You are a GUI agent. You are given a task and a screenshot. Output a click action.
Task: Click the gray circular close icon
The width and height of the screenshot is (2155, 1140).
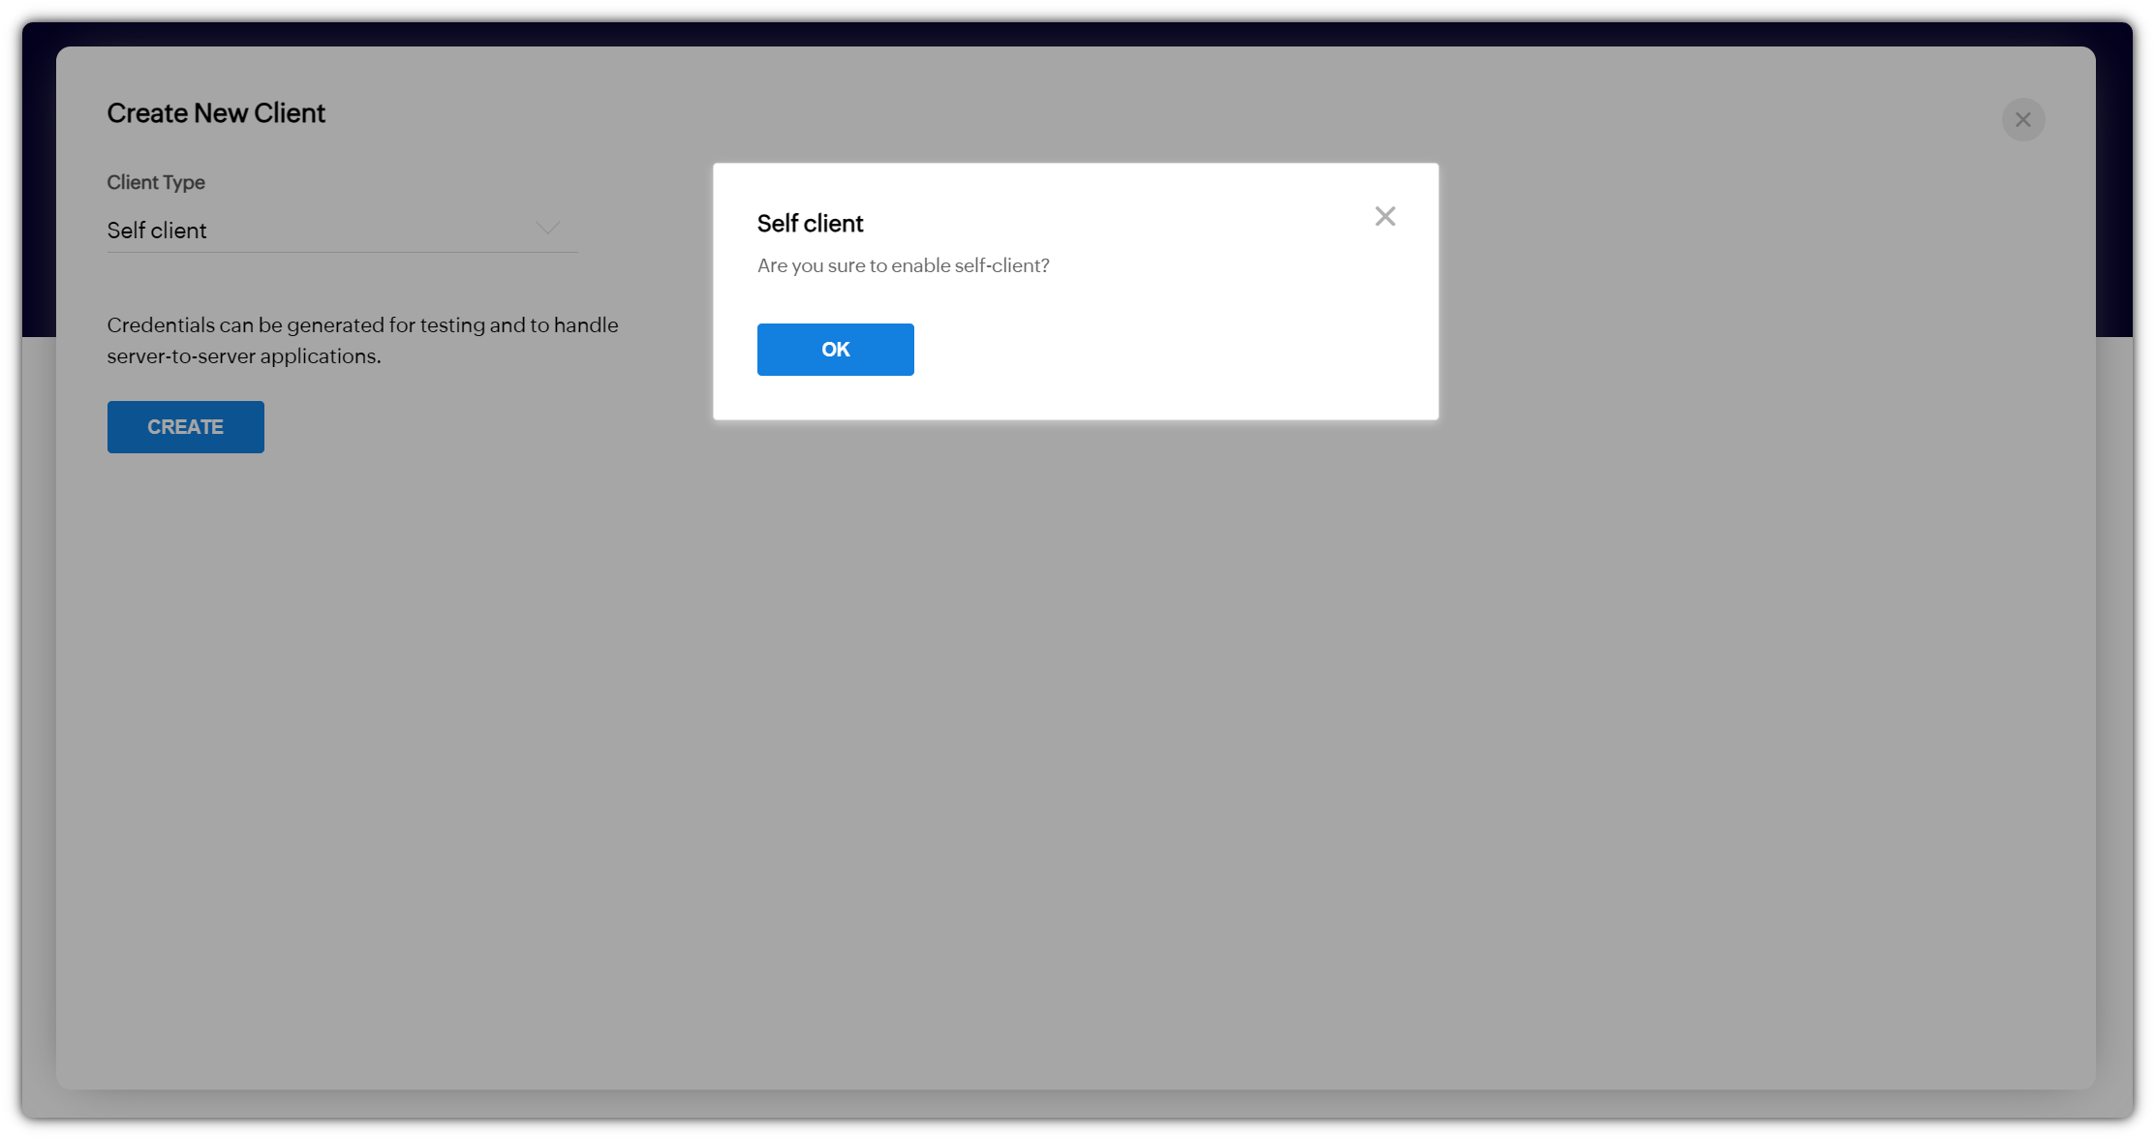[x=2023, y=119]
